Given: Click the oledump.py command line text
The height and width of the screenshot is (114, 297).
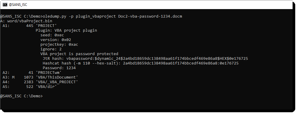Looking at the screenshot, I should 91,16.
